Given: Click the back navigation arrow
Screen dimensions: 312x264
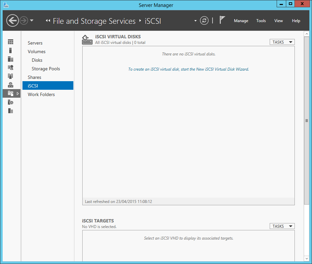Looking at the screenshot, I should pyautogui.click(x=12, y=21).
